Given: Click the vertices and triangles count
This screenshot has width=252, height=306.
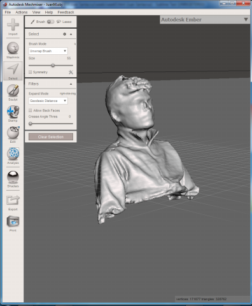Looking at the screenshot, I should click(201, 299).
